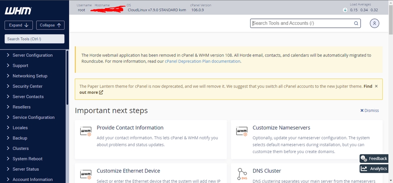Click the 0.32 load average value

pyautogui.click(x=374, y=10)
